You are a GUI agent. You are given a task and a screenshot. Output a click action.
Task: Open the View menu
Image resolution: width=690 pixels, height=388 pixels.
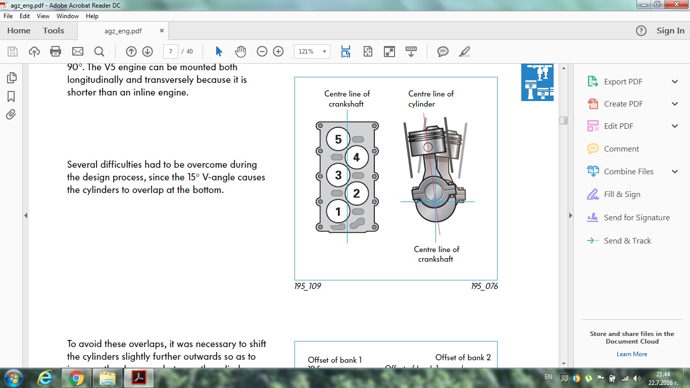43,16
